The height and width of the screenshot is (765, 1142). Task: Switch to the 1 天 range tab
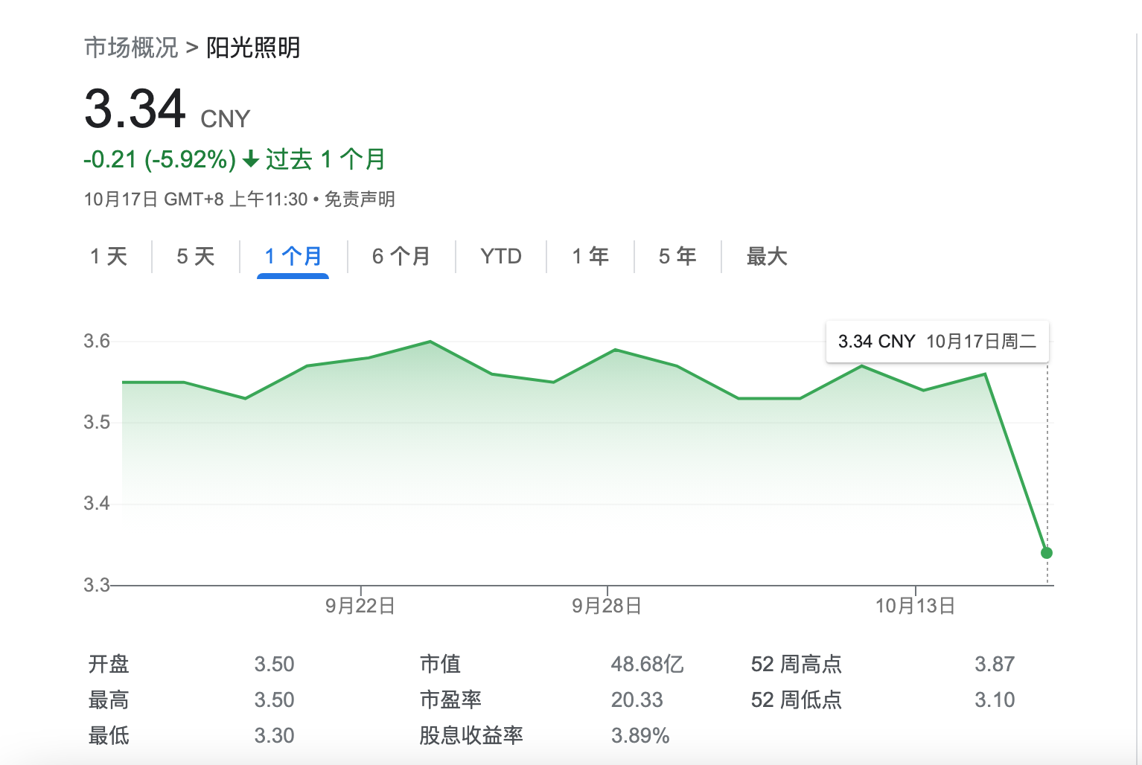[109, 257]
